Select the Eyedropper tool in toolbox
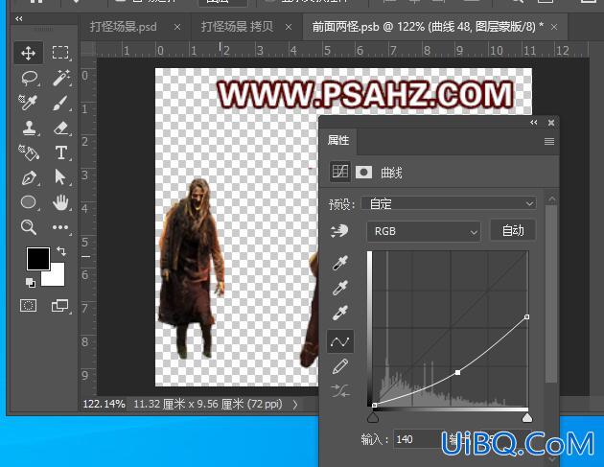Image resolution: width=604 pixels, height=467 pixels. pos(28,103)
